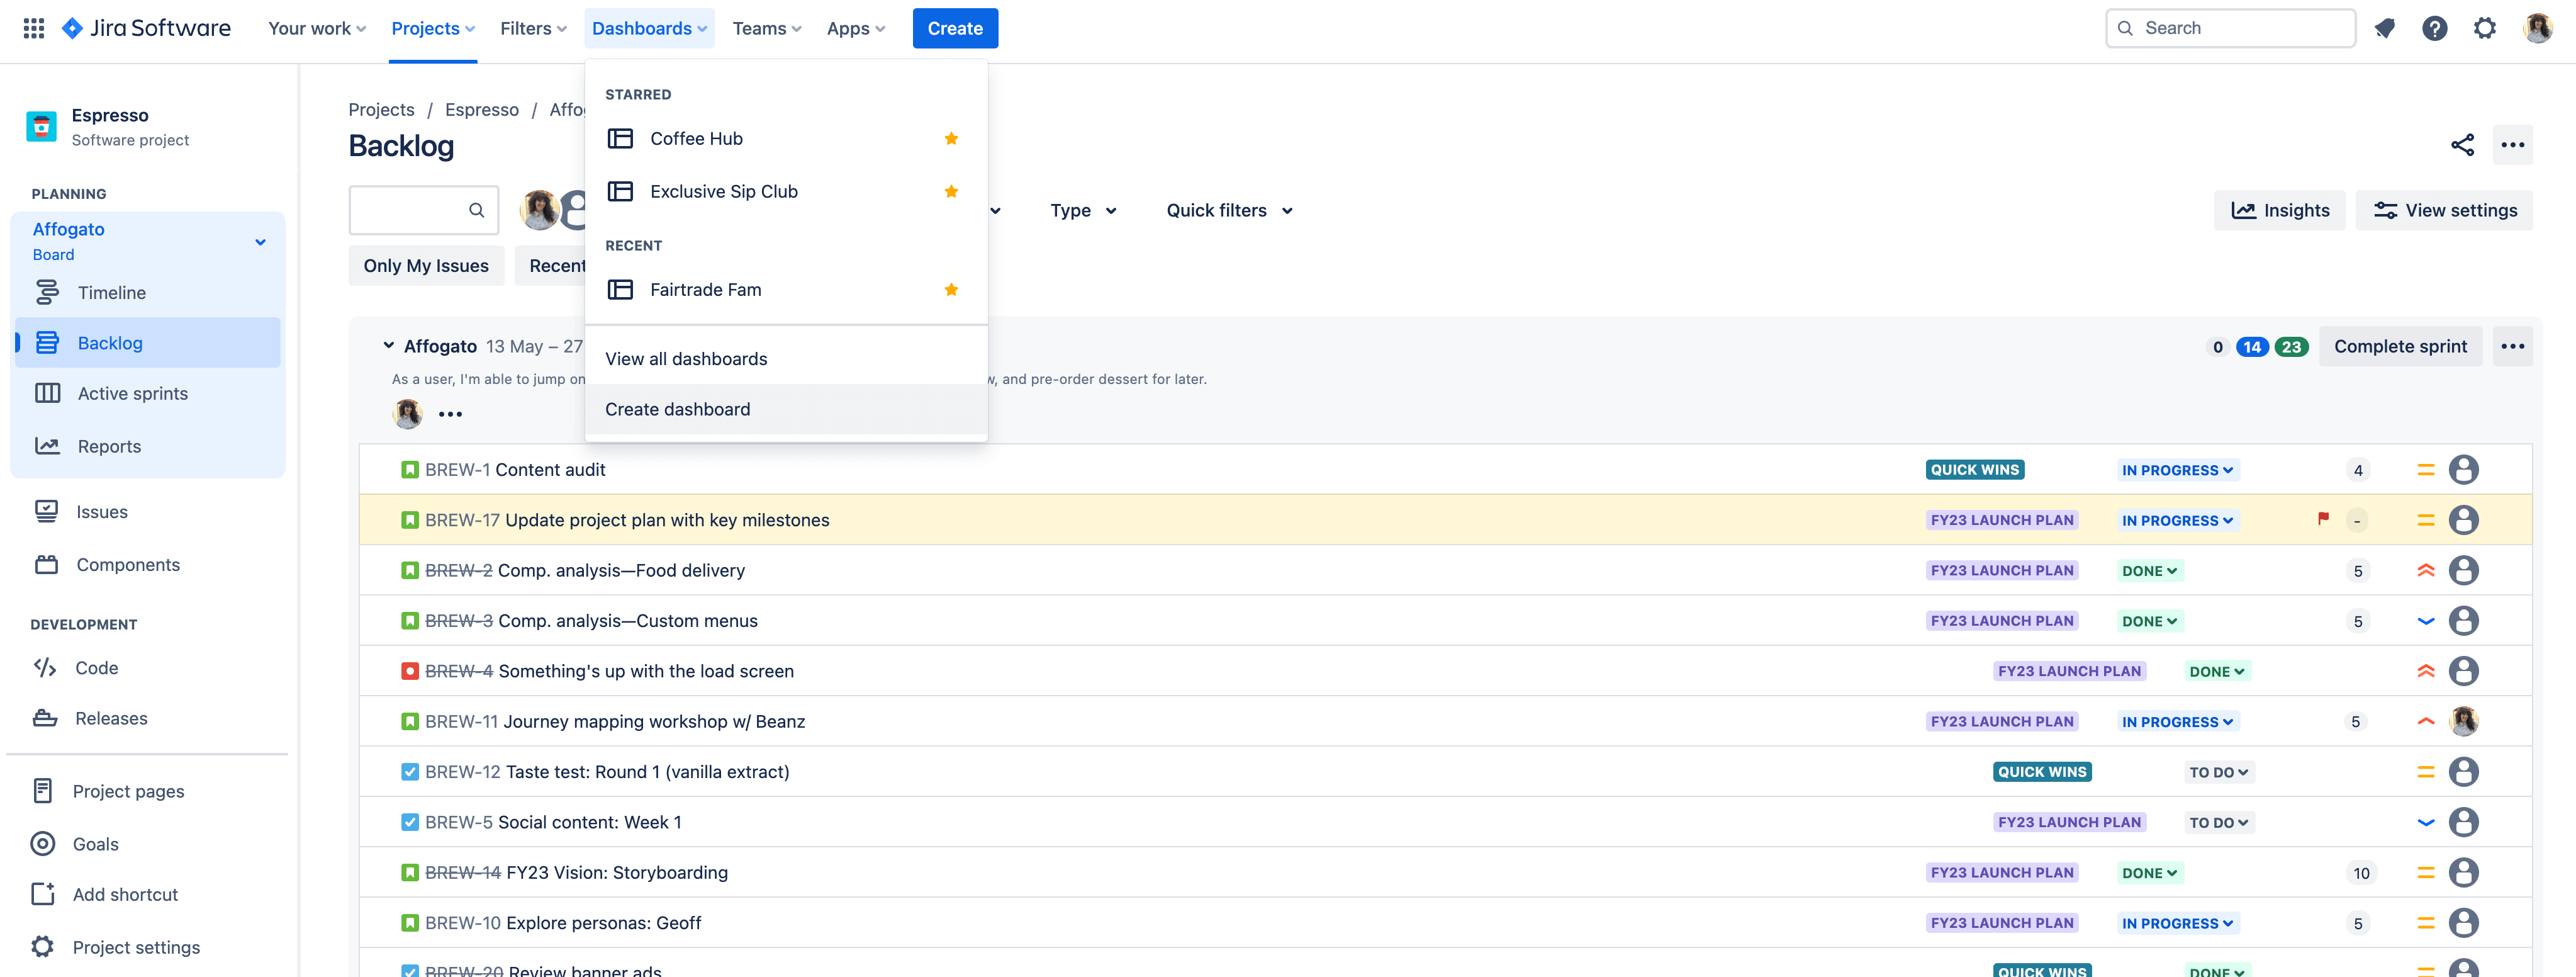Open status dropdown on BREW-1 Content audit
The height and width of the screenshot is (977, 2576).
pos(2177,469)
